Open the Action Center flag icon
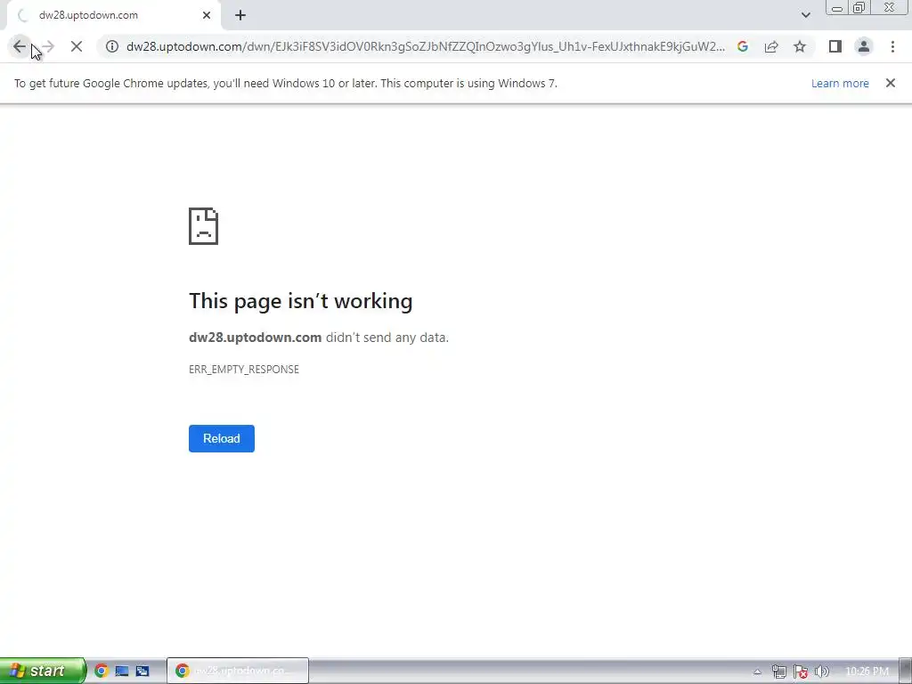Image resolution: width=912 pixels, height=684 pixels. (801, 672)
